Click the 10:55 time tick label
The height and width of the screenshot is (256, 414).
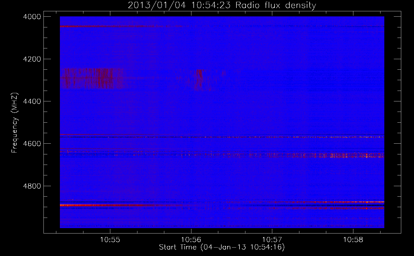[110, 240]
